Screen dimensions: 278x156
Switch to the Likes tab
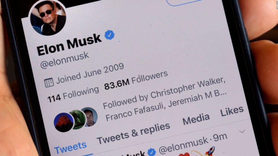[232, 111]
